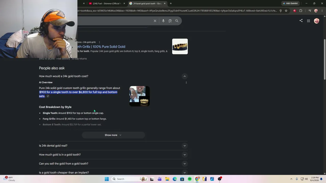
Task: Open a new browser tab
Action: 171,4
